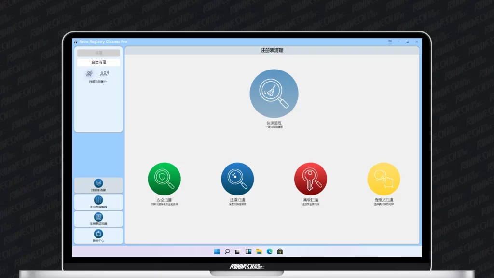Launch the green 安全扫描 safe scan
Image resolution: width=494 pixels, height=278 pixels.
click(x=164, y=179)
